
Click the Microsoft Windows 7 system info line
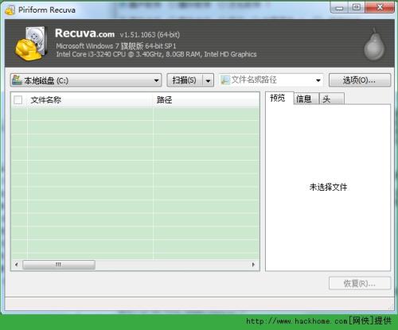click(116, 46)
